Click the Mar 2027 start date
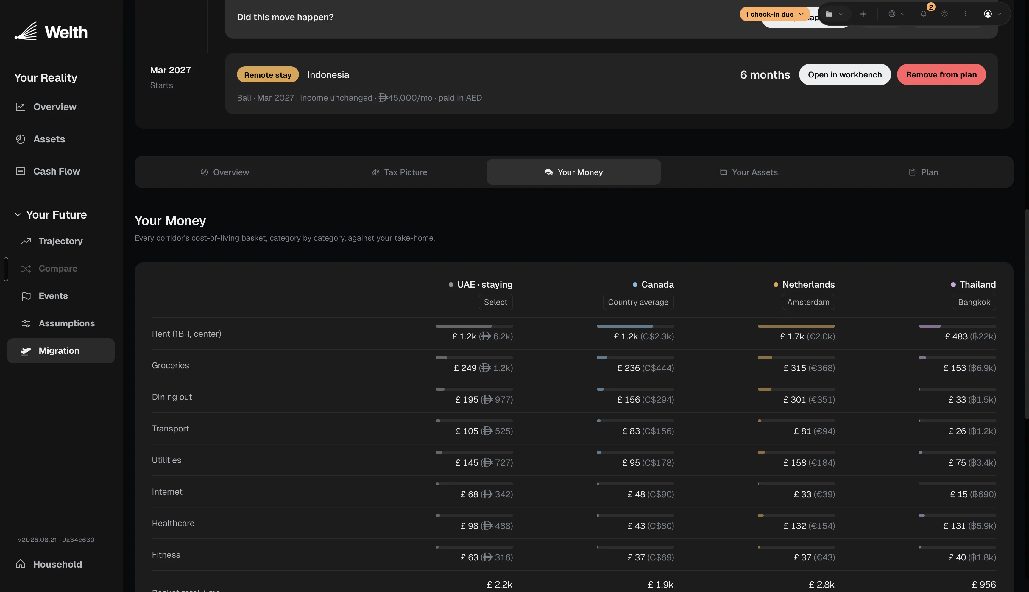This screenshot has width=1029, height=592. tap(171, 70)
